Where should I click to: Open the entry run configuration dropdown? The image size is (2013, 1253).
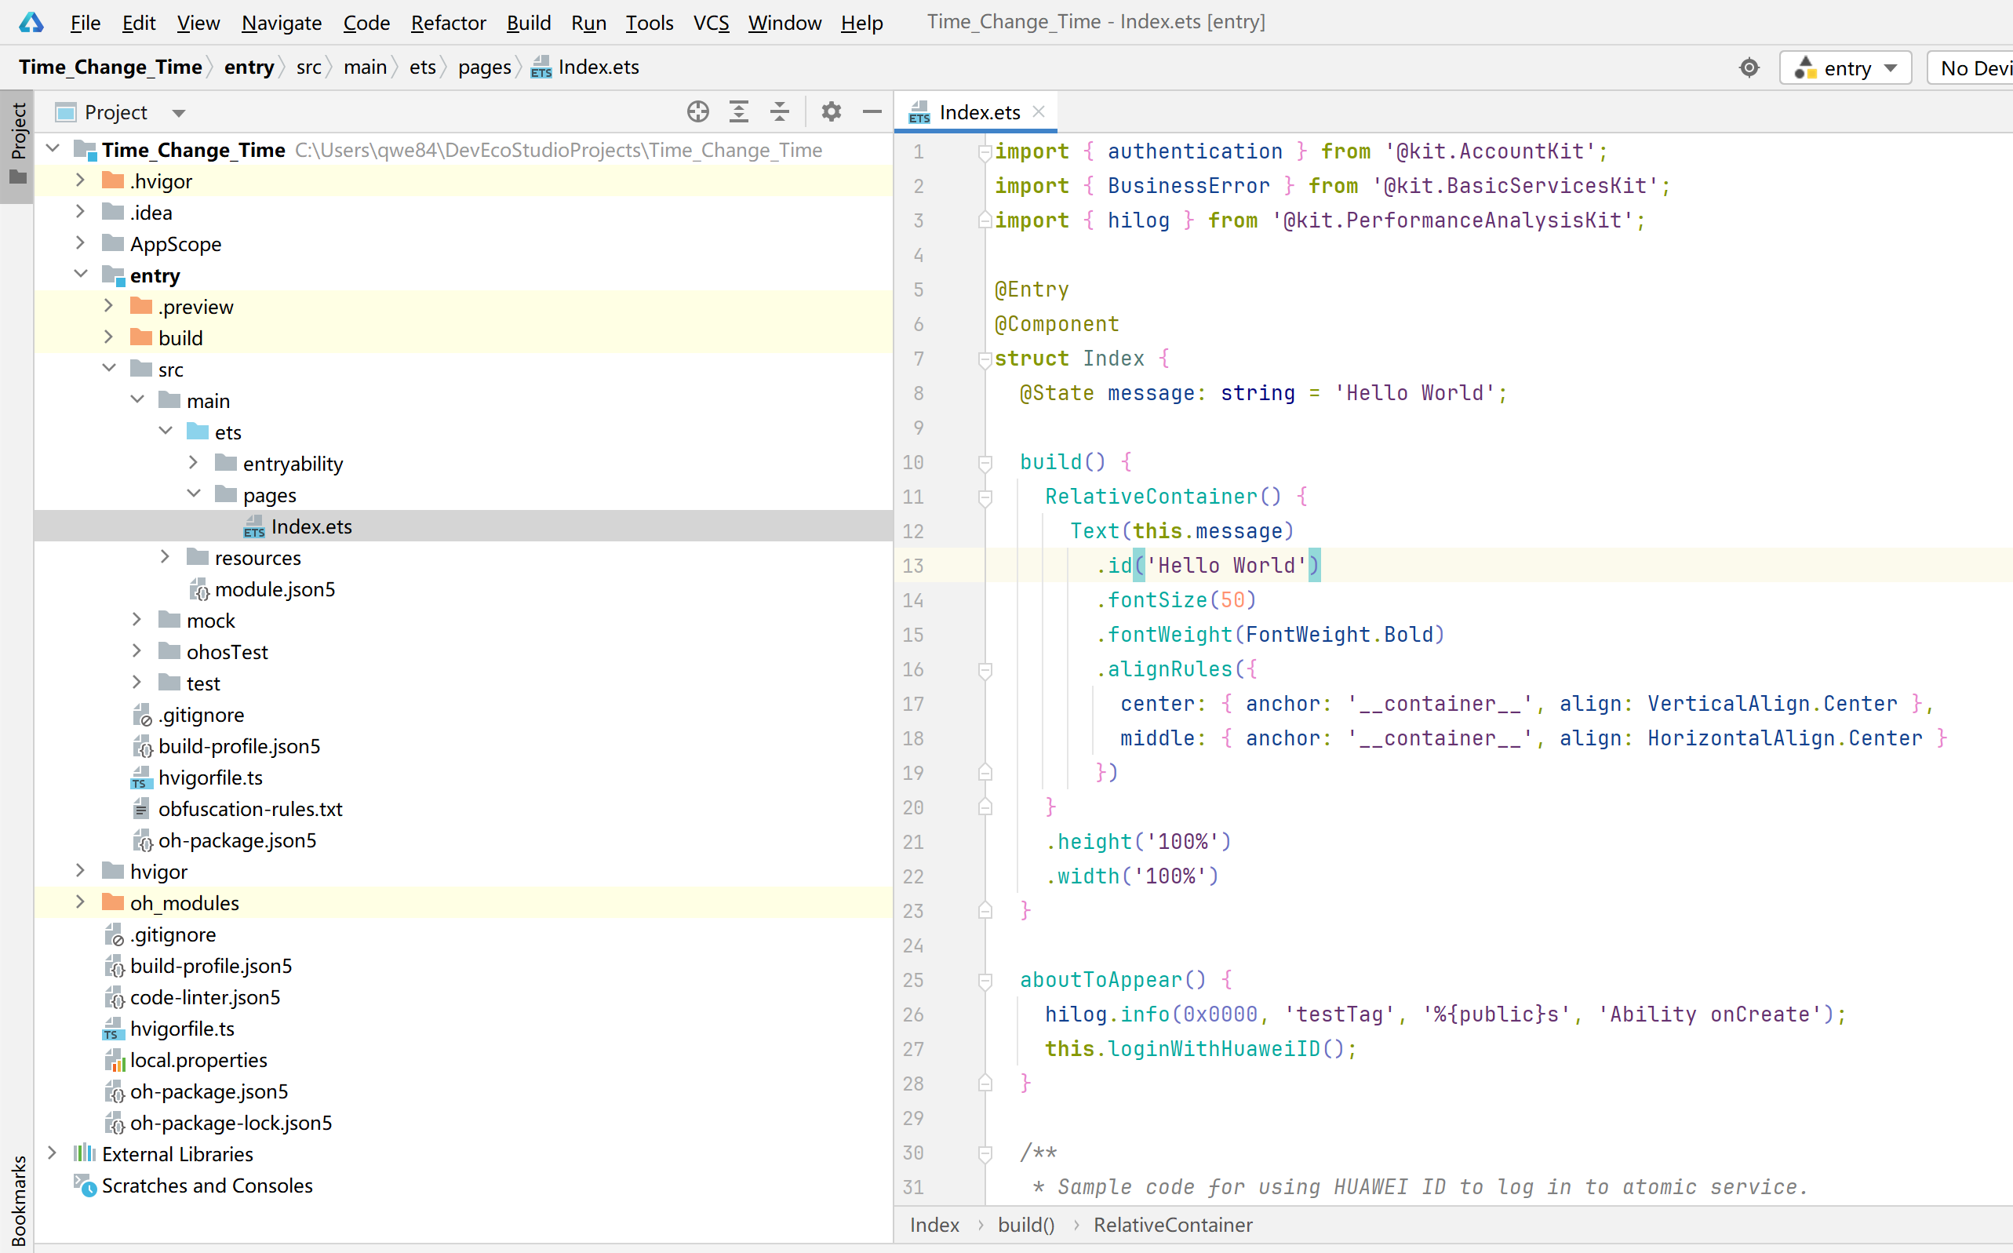(x=1846, y=68)
